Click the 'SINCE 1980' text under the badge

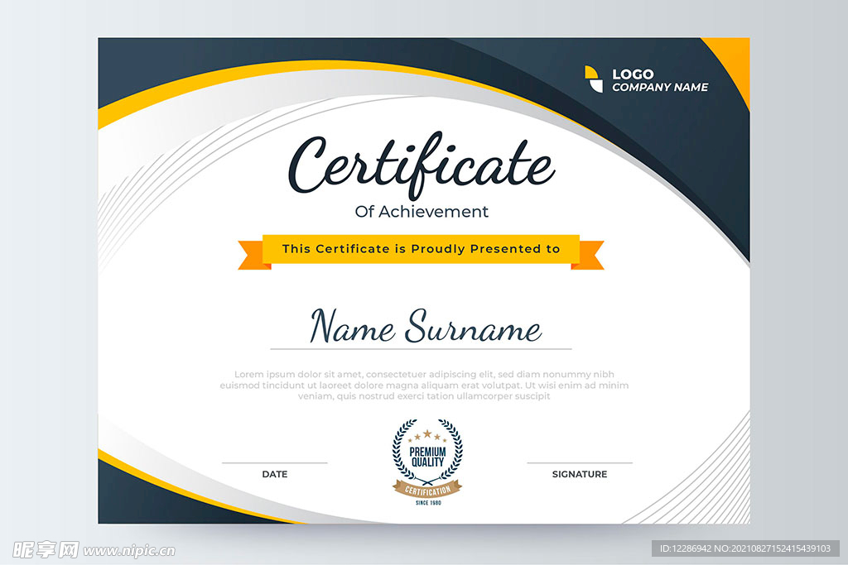pos(428,503)
